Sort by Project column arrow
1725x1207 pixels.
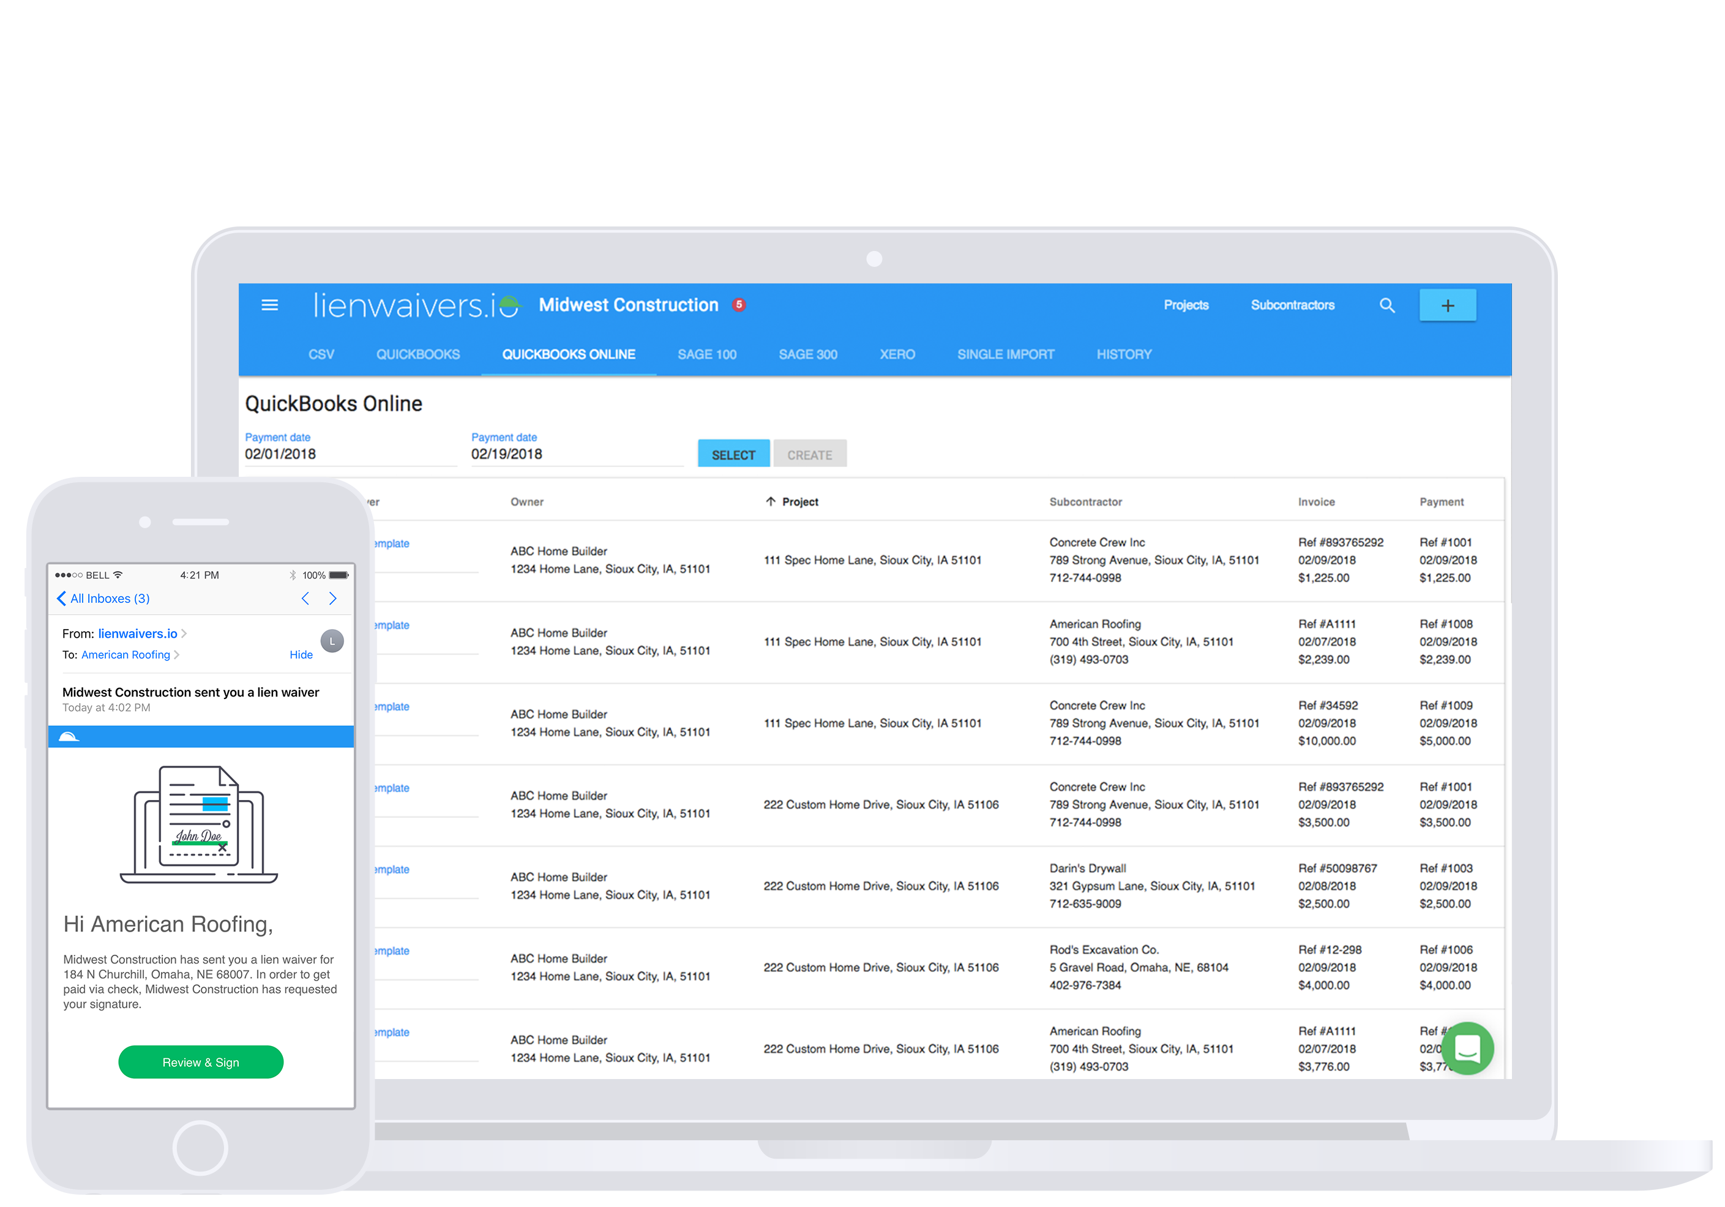[x=770, y=502]
